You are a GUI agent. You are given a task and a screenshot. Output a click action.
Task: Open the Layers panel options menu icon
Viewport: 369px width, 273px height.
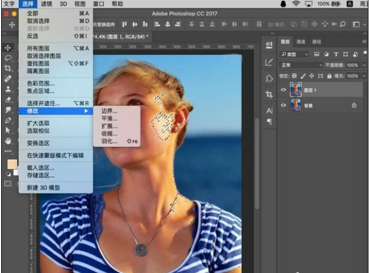point(364,42)
